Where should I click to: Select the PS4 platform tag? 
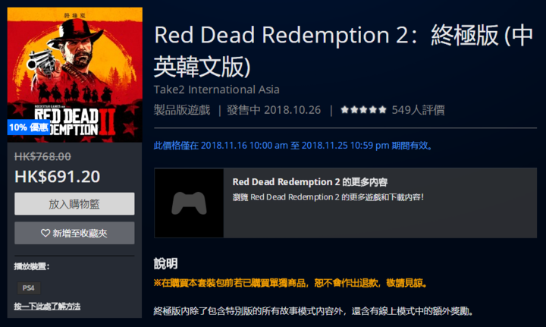(x=29, y=288)
